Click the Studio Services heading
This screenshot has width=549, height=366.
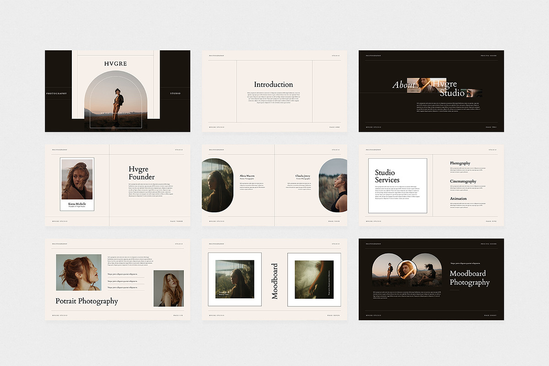387,176
